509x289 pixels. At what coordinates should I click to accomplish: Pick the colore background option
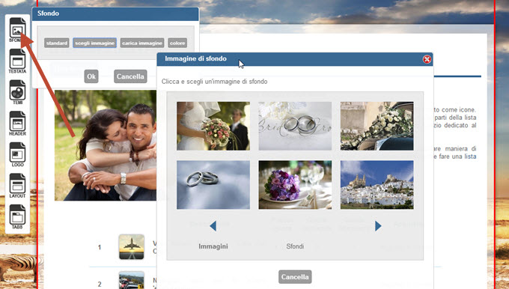(177, 43)
